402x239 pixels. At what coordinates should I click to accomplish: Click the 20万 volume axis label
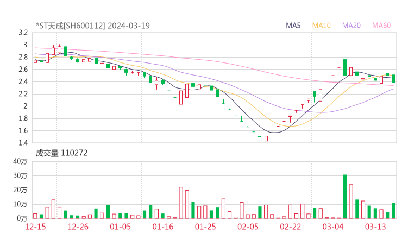[x=20, y=190]
